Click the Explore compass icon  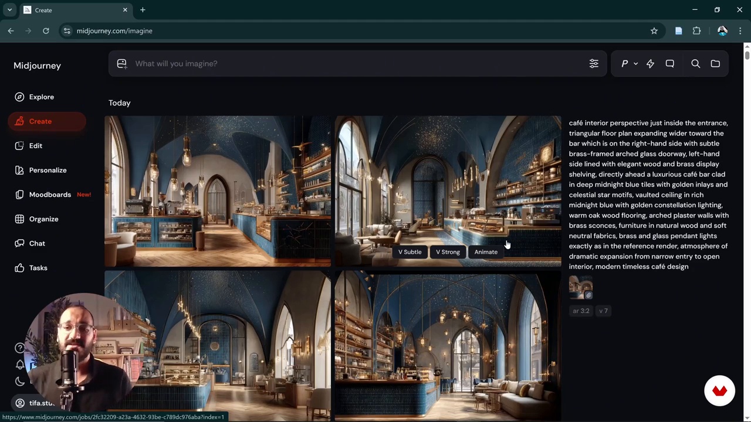(x=19, y=97)
